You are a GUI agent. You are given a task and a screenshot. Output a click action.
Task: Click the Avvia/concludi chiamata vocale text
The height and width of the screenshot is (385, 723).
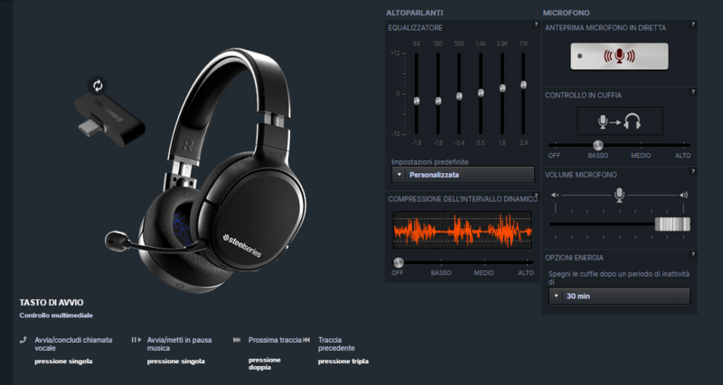(x=73, y=344)
